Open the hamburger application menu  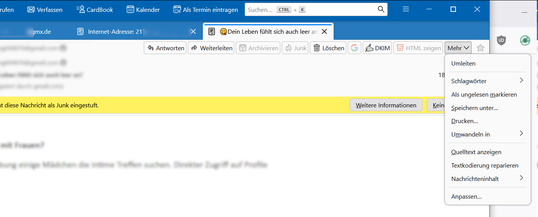(x=406, y=10)
